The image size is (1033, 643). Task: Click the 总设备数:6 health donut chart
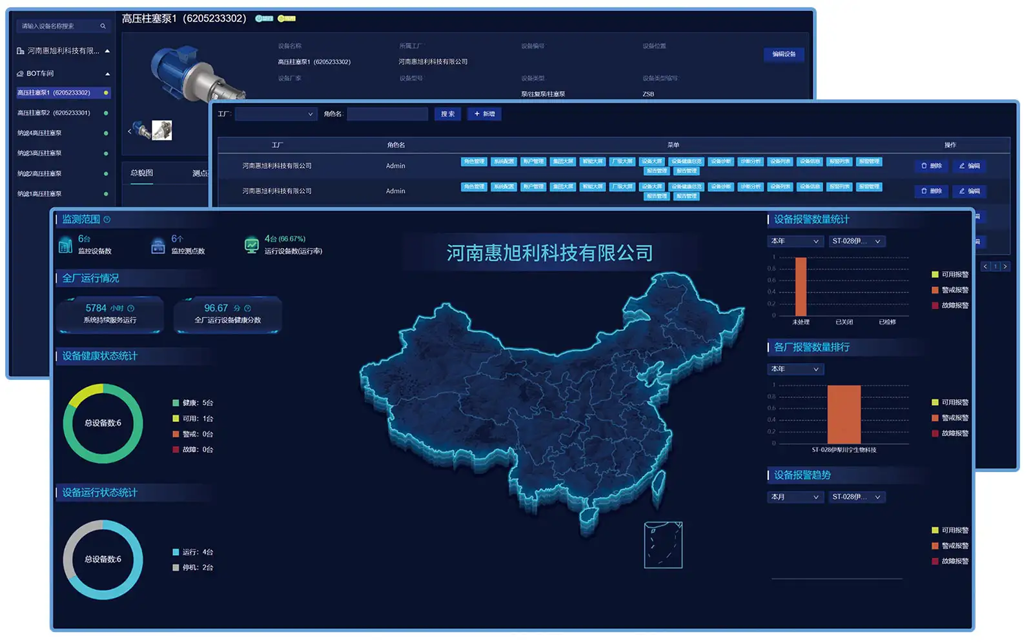pos(103,423)
